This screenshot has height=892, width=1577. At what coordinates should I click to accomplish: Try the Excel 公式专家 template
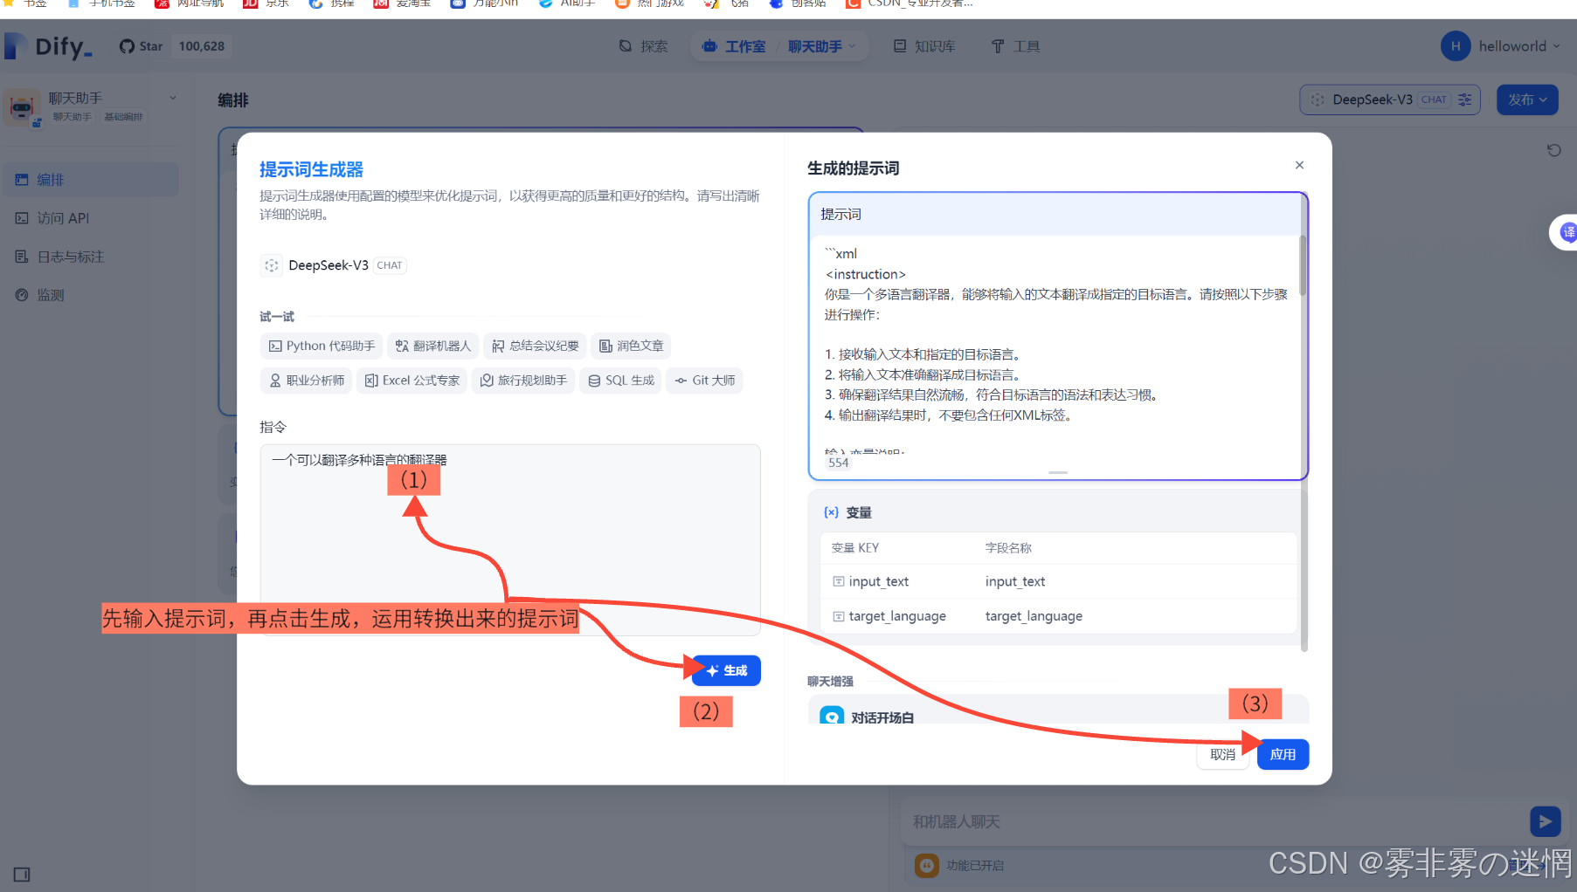click(x=412, y=381)
